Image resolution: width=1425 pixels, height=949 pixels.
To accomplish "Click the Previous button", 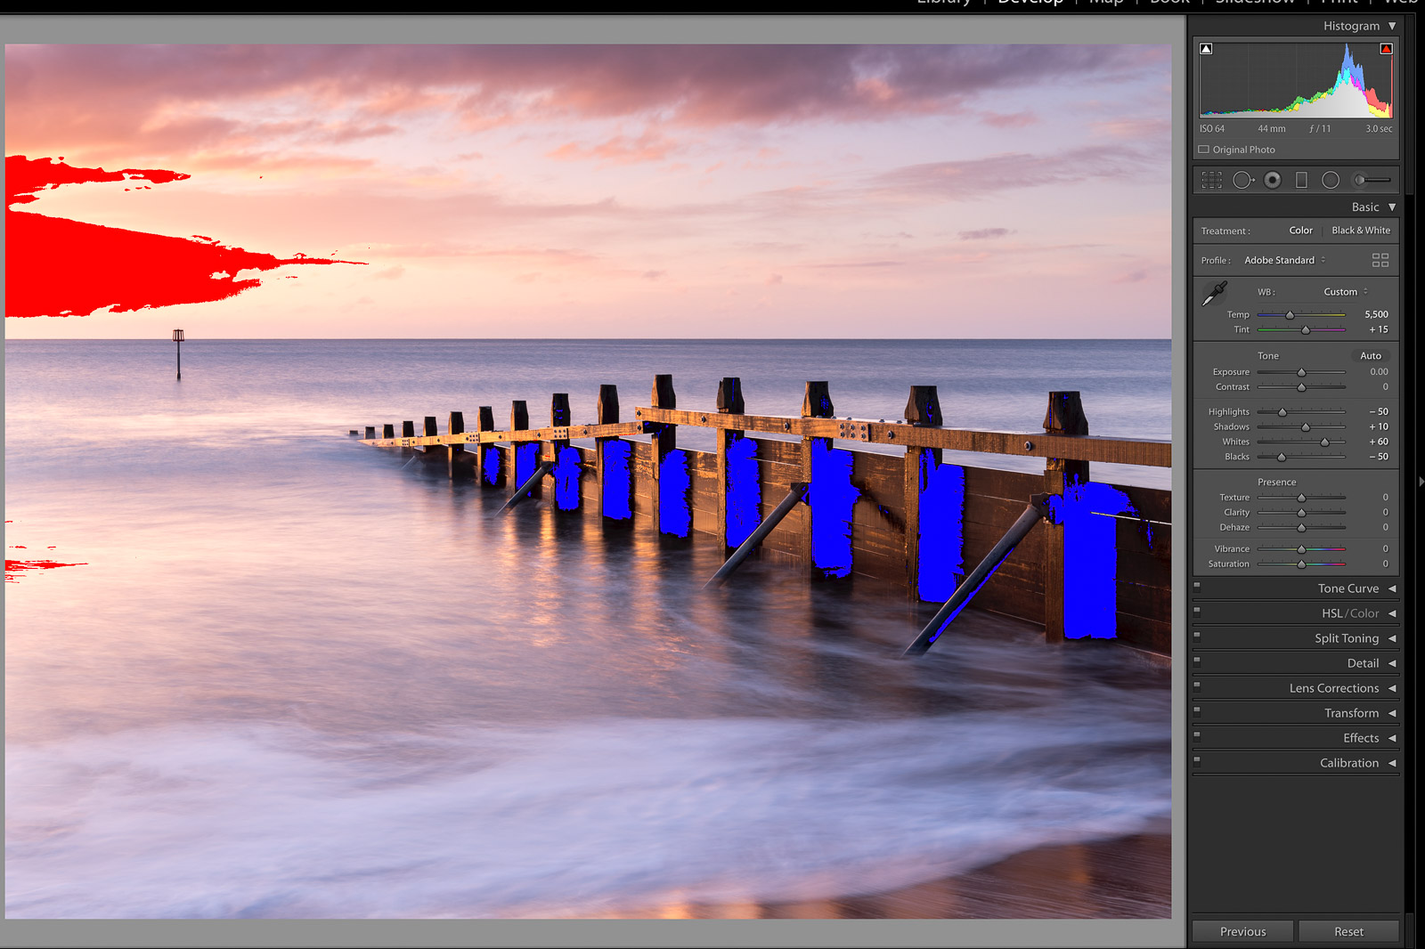I will 1242,931.
